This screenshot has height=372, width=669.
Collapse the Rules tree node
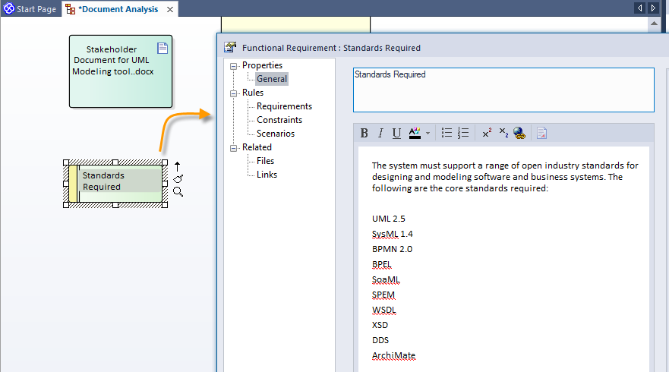(x=235, y=93)
